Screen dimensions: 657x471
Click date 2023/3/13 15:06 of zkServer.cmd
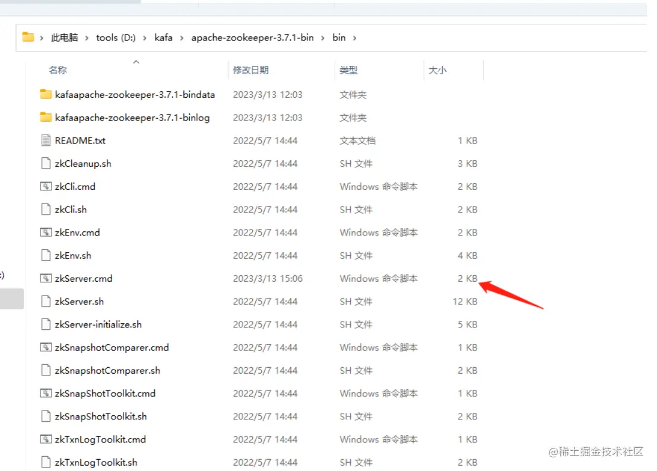coord(268,278)
